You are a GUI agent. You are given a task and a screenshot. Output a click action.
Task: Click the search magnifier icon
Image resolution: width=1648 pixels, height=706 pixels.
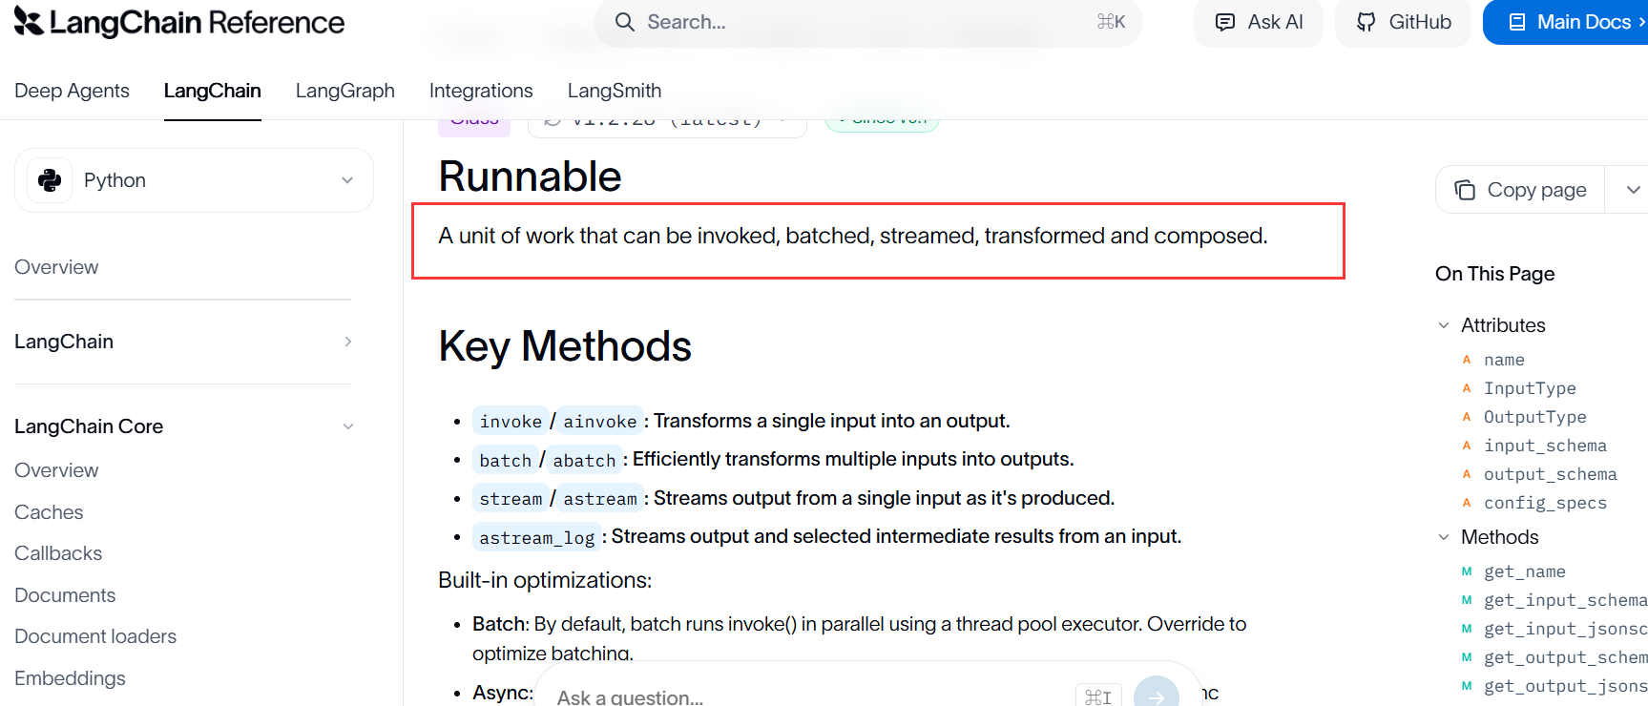[x=625, y=22]
